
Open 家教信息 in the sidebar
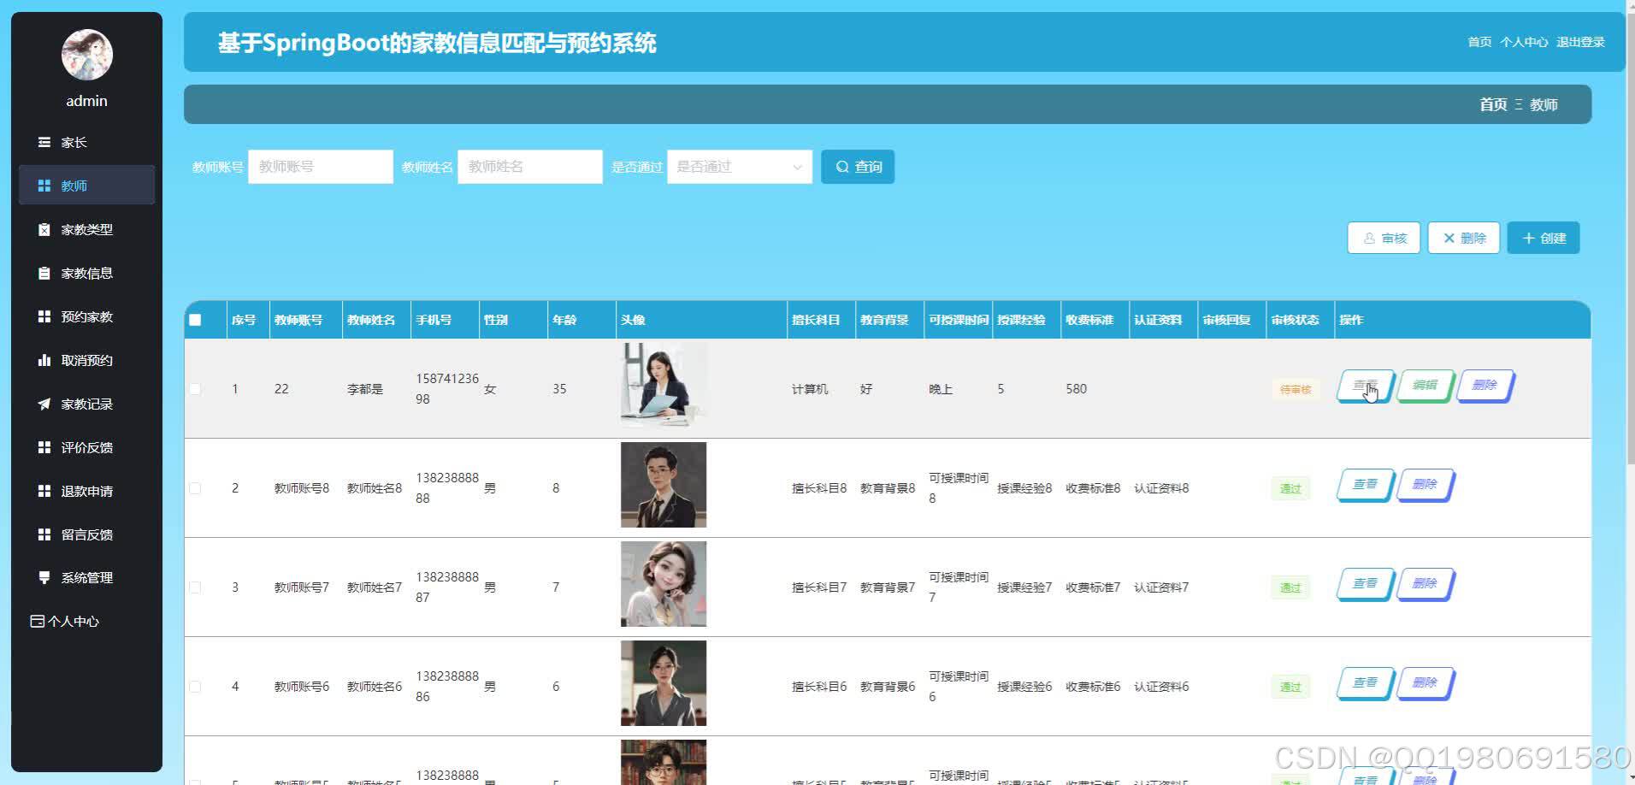click(86, 273)
